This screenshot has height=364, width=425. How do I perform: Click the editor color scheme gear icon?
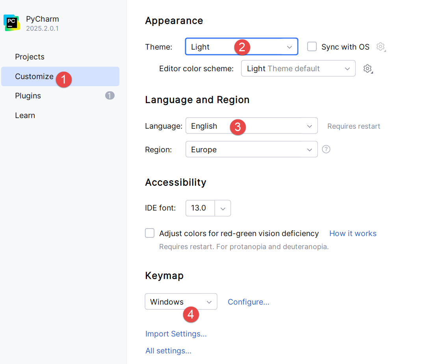coord(367,68)
